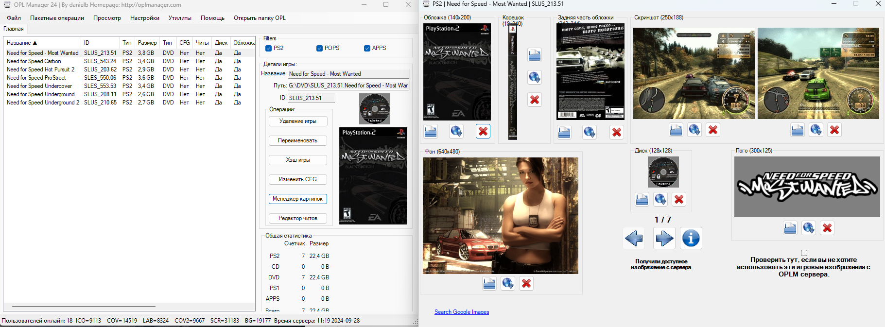
Task: Click the Название input field in game details
Action: (348, 74)
